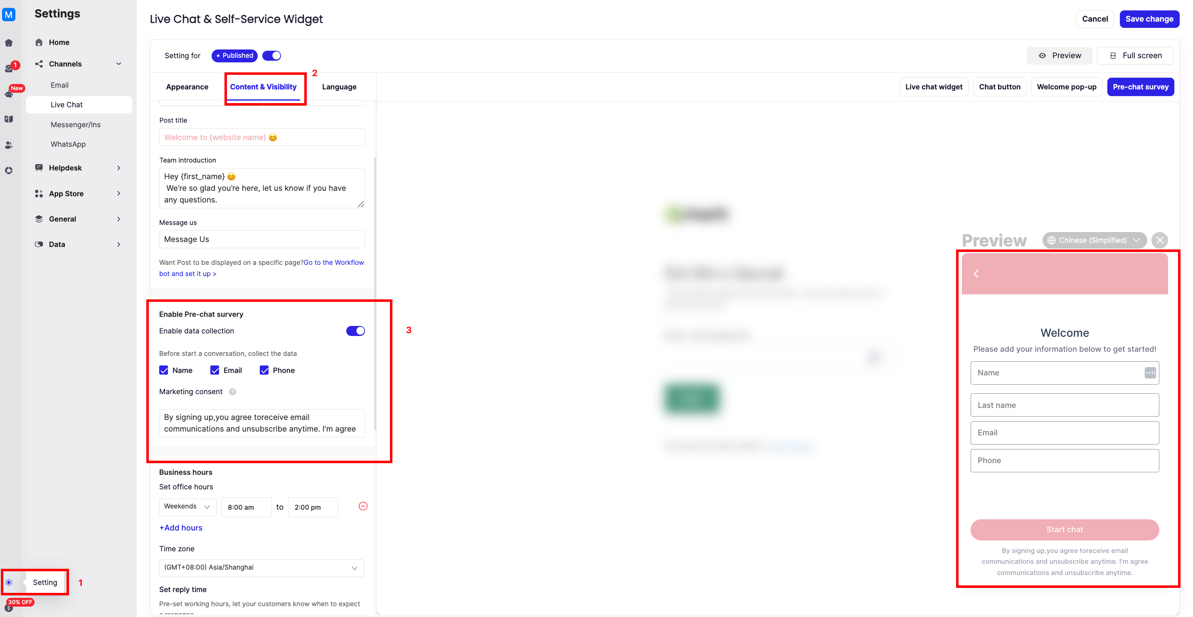Screen dimensions: 1193x617
Task: Select the Live chat widget preview tab
Action: [x=934, y=86]
